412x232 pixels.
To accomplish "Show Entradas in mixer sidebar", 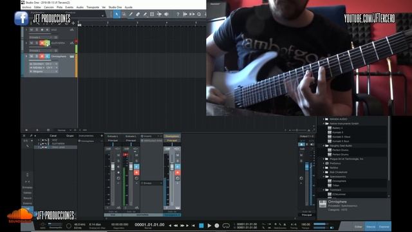I will pos(27,188).
